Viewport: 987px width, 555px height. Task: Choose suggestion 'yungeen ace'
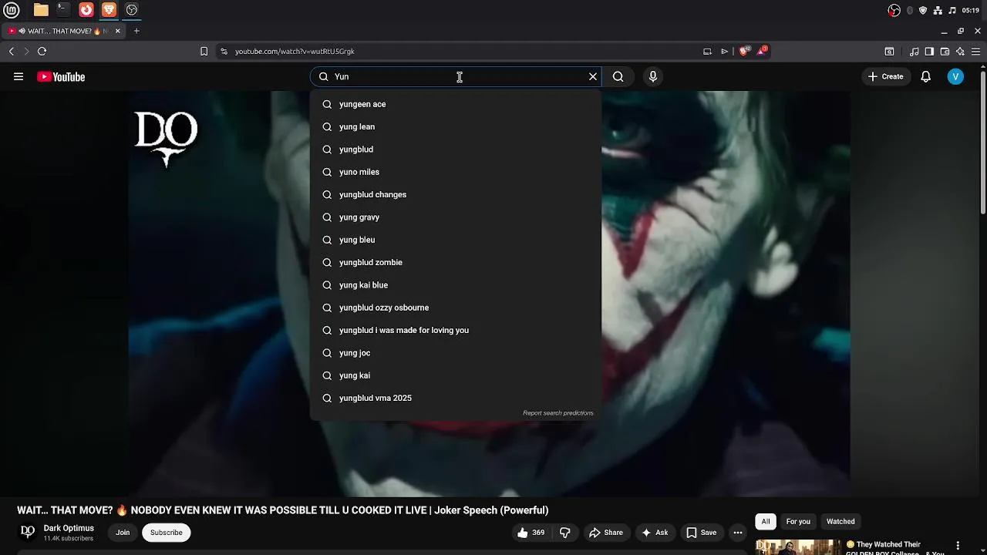click(x=456, y=104)
